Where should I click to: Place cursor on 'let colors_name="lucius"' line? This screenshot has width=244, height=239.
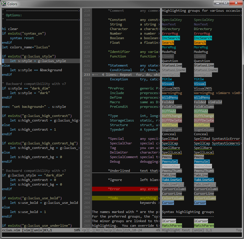pos(26,47)
